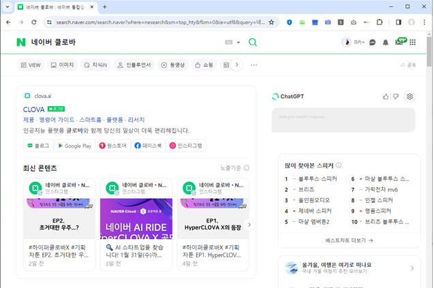Switch to the 동영상 search tab
The height and width of the screenshot is (288, 434).
coord(173,65)
